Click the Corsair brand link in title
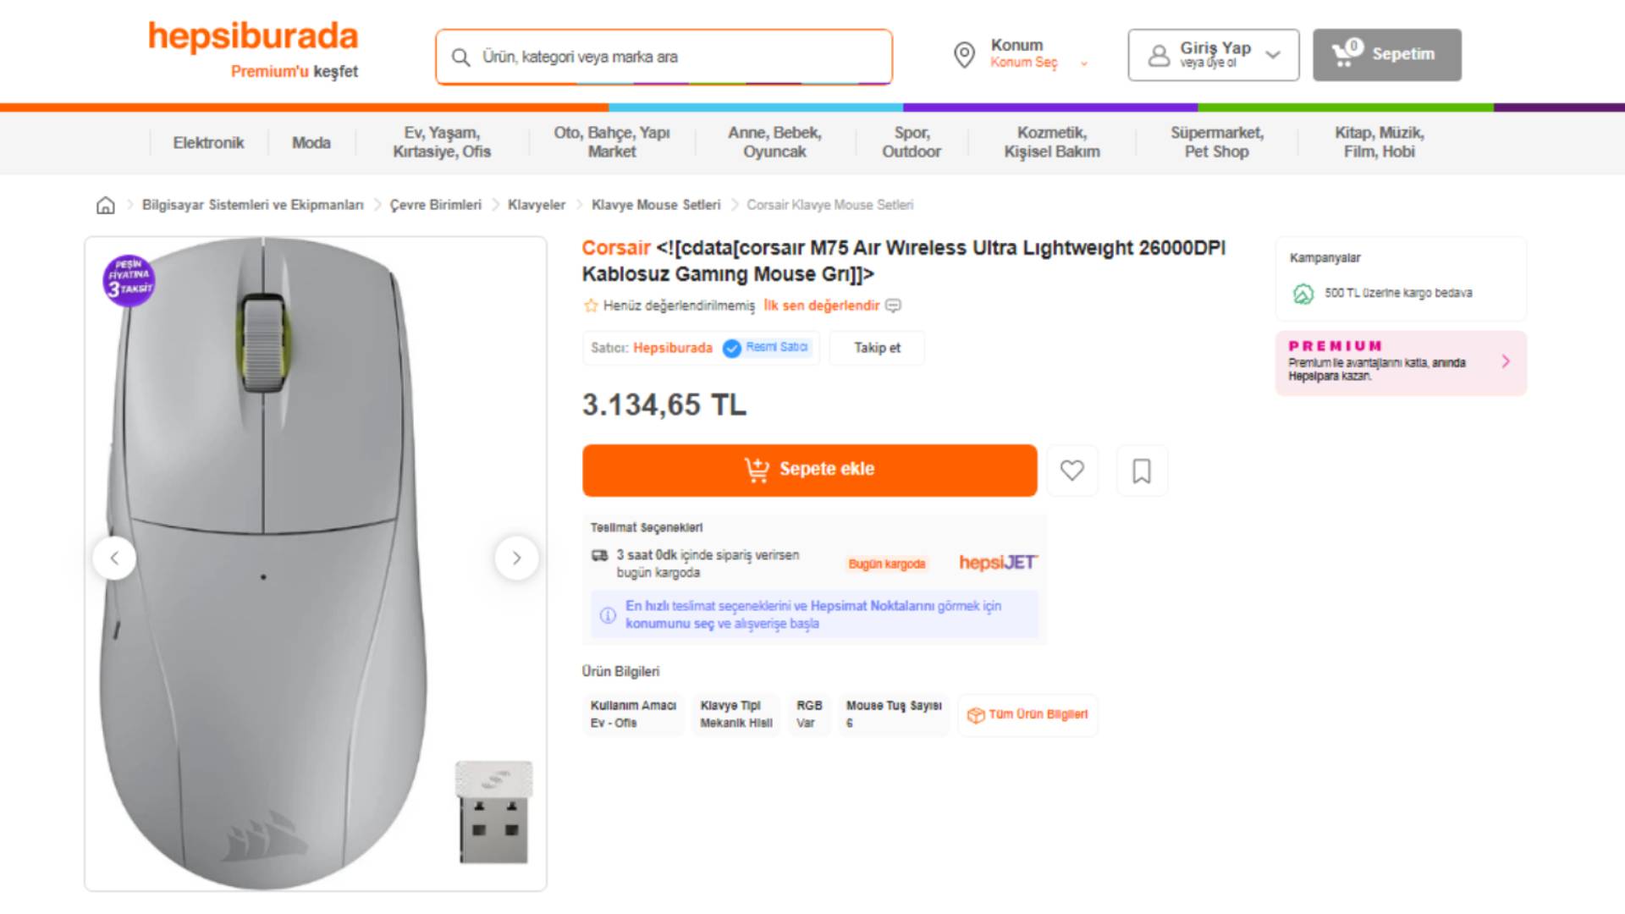Viewport: 1625px width, 914px height. point(615,248)
